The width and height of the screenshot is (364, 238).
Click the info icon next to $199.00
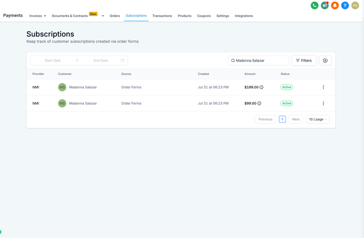pyautogui.click(x=261, y=87)
